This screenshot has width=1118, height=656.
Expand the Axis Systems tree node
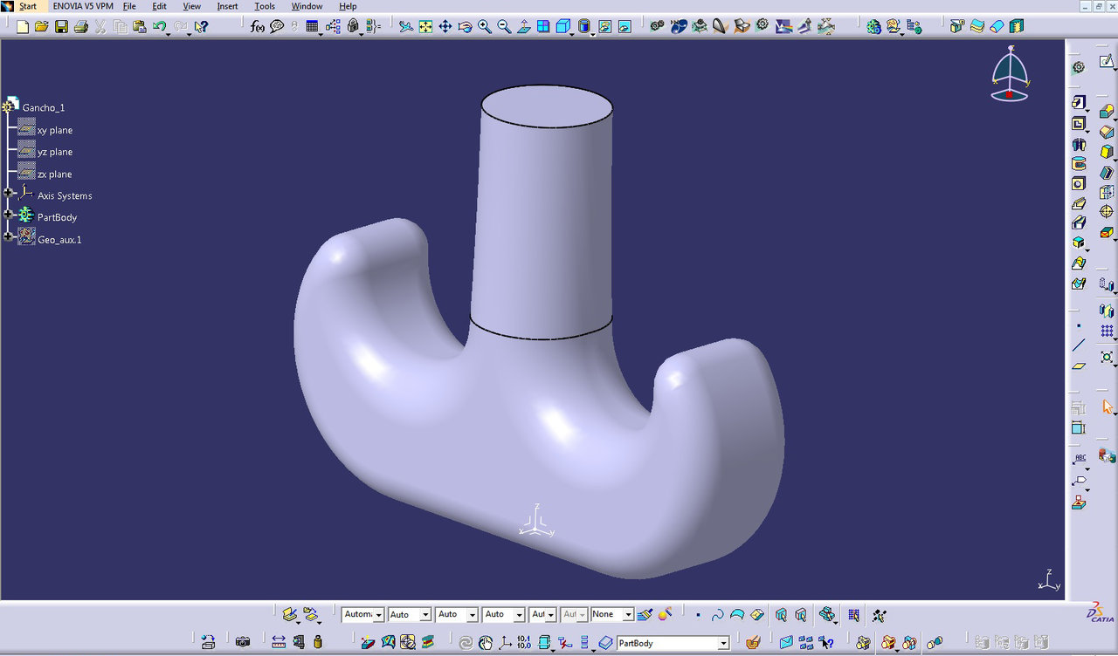8,192
